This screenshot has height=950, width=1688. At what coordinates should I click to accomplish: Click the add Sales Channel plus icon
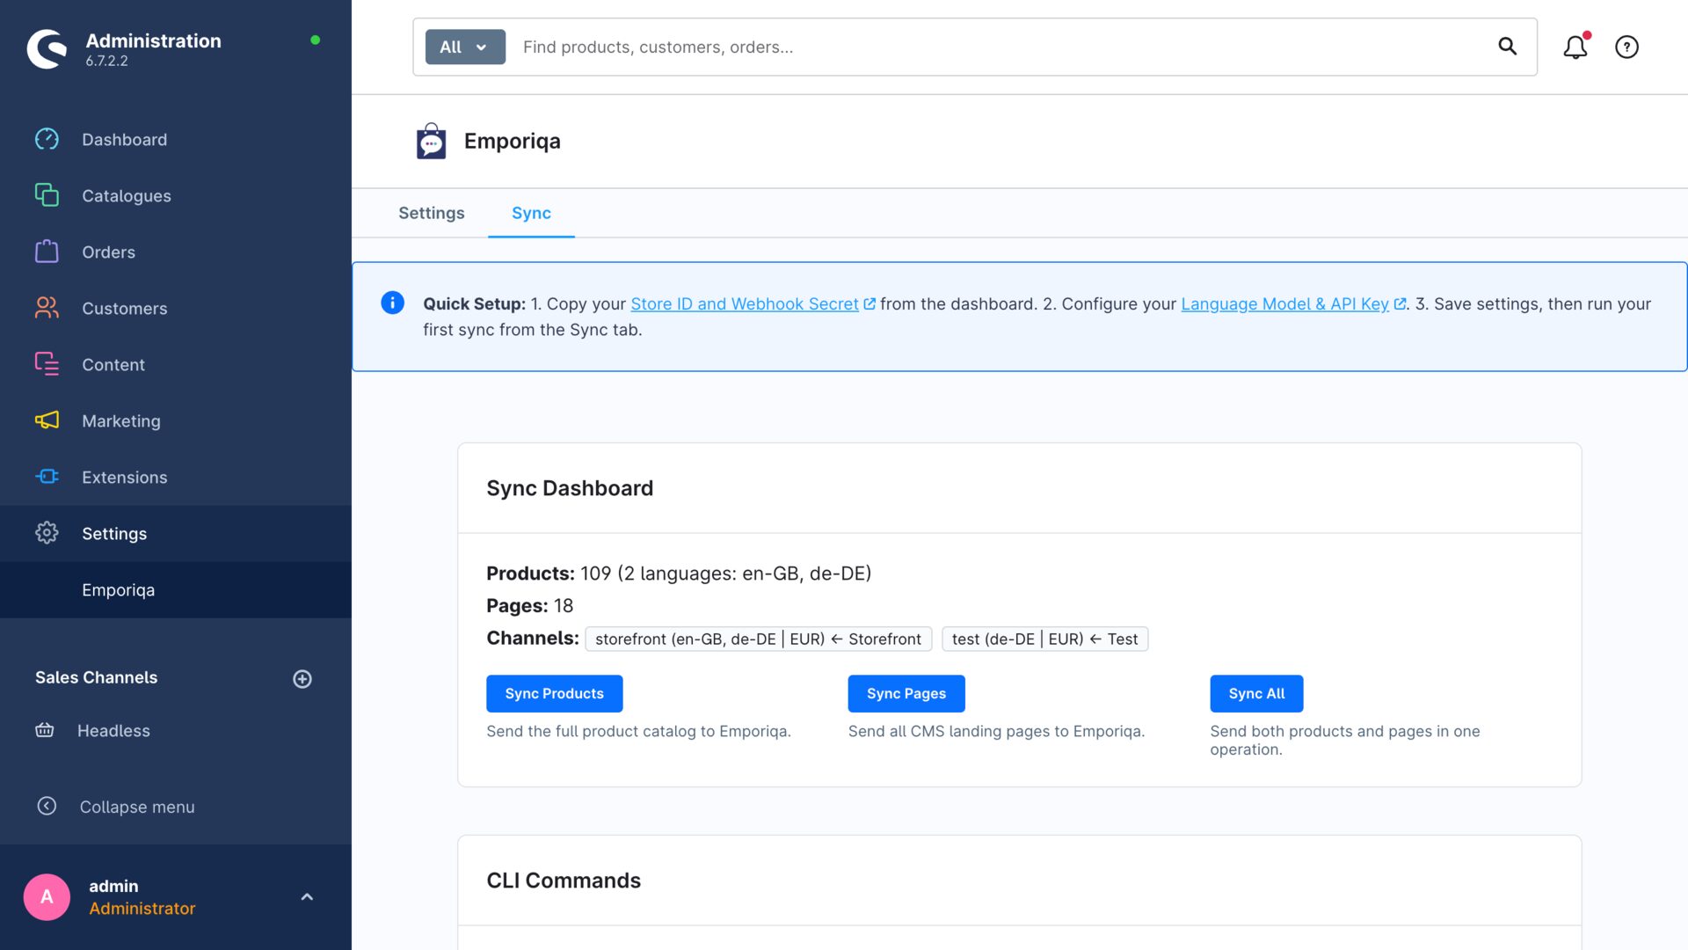point(302,678)
